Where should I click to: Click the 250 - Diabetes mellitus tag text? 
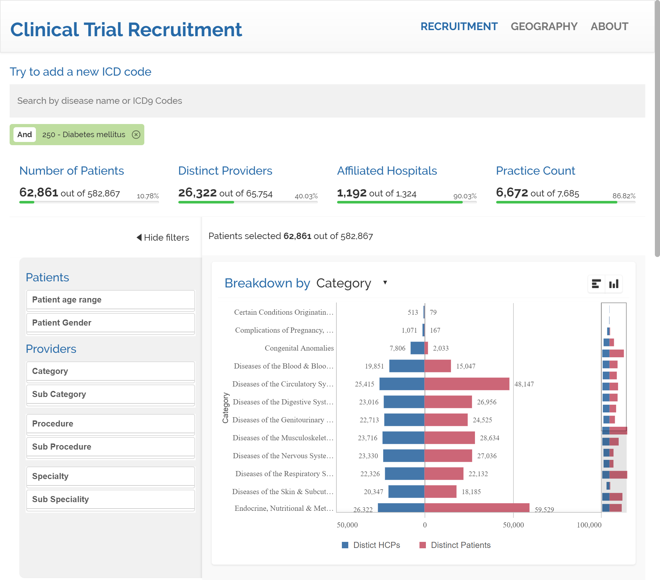84,135
